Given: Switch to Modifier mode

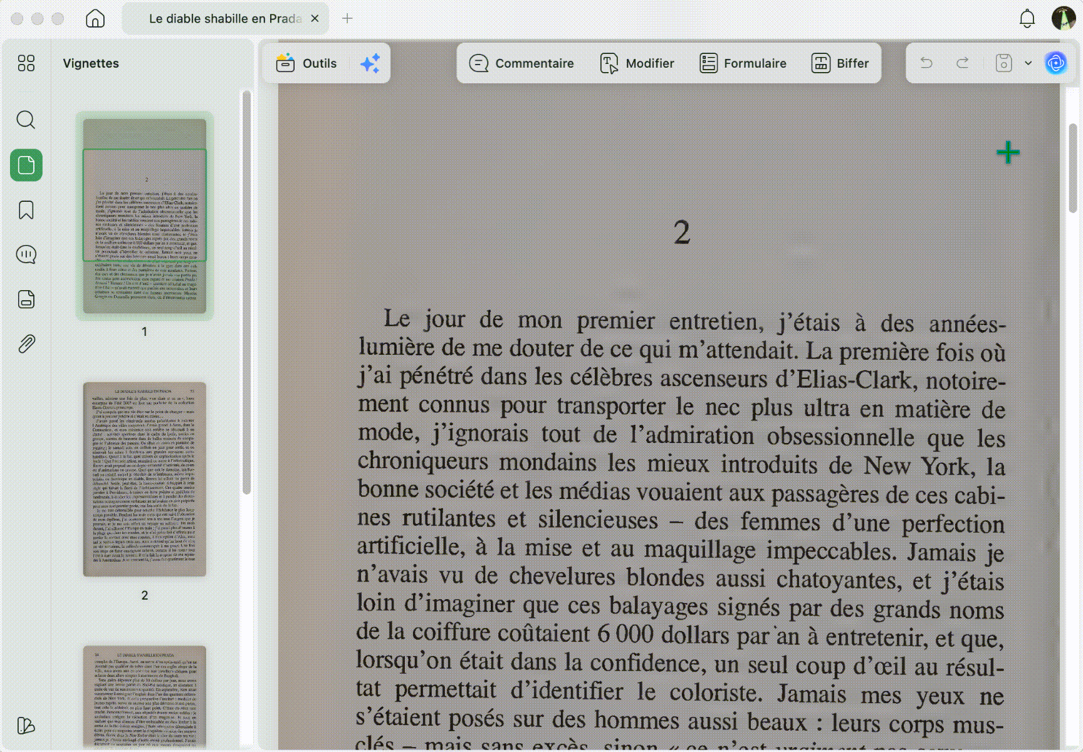Looking at the screenshot, I should pos(637,63).
